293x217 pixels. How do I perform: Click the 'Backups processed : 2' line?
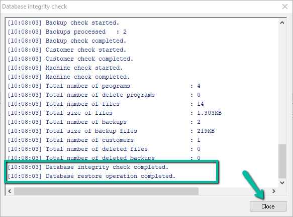tap(67, 32)
